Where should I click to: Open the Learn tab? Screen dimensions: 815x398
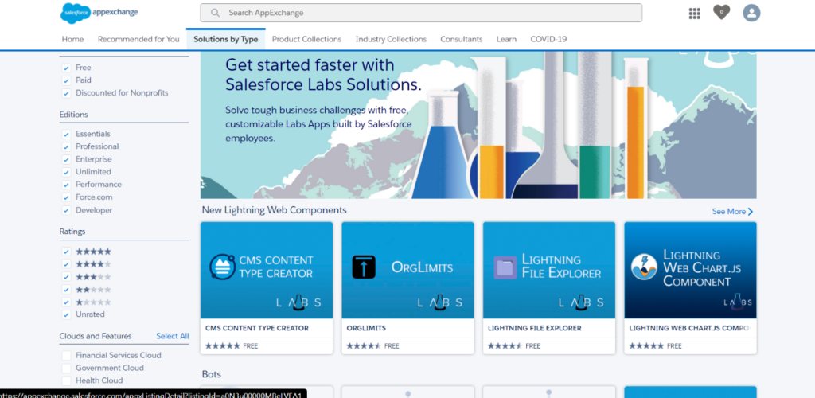[x=506, y=39]
